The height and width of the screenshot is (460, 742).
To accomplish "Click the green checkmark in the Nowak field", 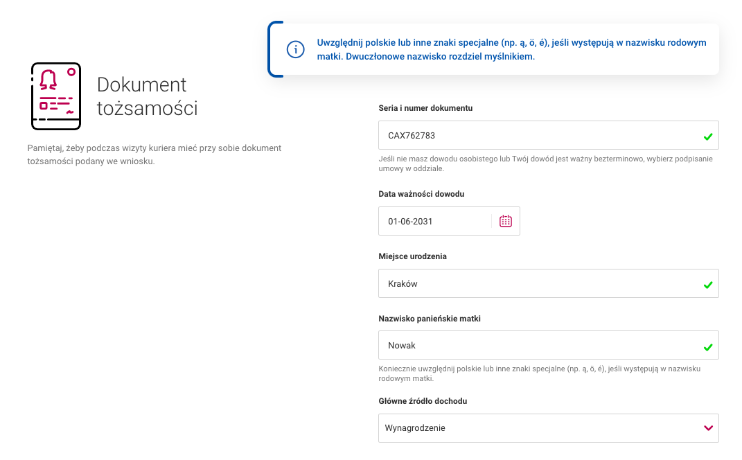I will tap(708, 347).
